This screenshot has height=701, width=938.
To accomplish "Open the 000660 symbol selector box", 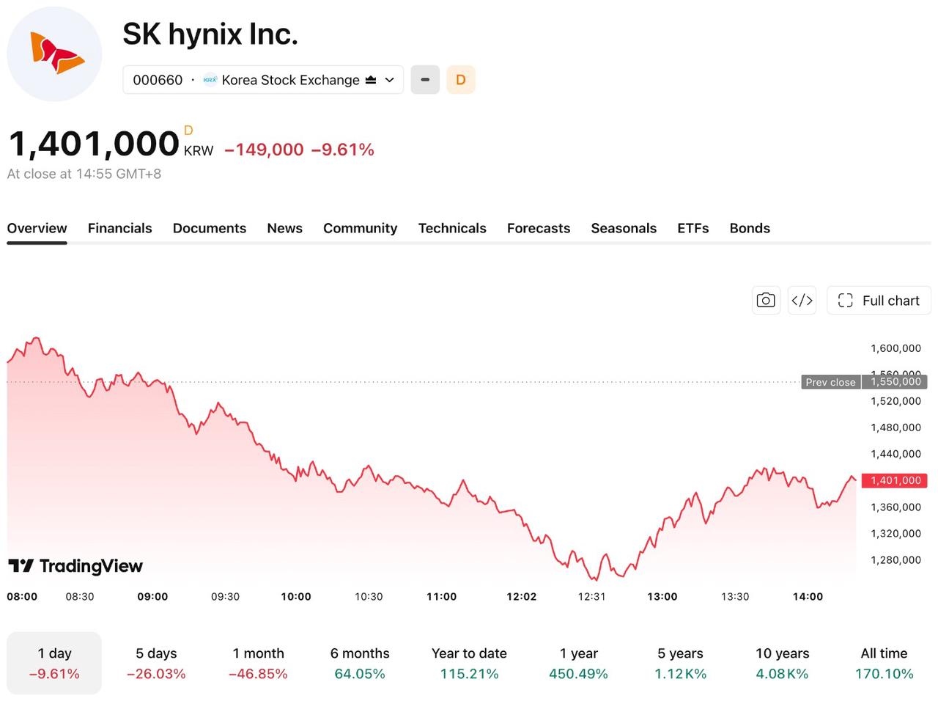I will click(x=263, y=80).
